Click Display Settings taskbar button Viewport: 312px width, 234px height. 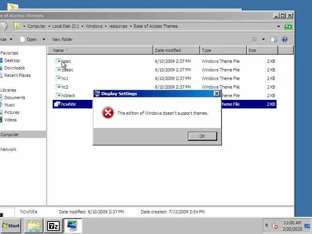[73, 226]
